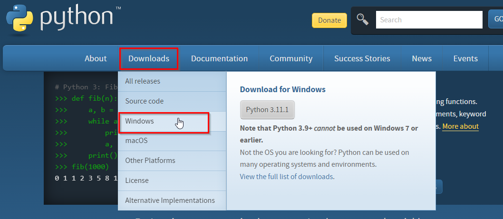Open the View the full list of downloads link
This screenshot has height=219, width=503.
pos(287,177)
